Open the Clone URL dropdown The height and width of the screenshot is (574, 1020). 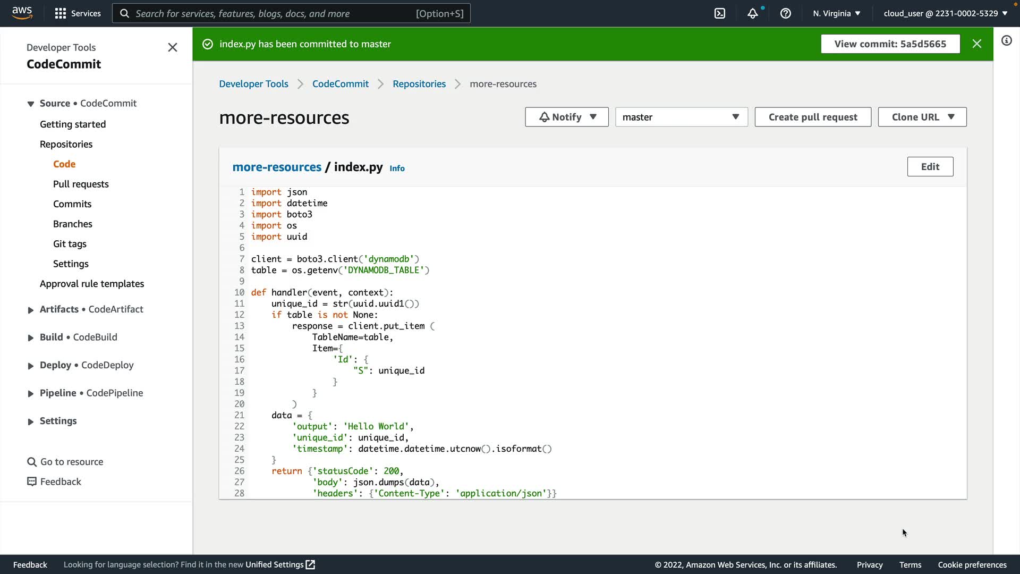click(922, 117)
